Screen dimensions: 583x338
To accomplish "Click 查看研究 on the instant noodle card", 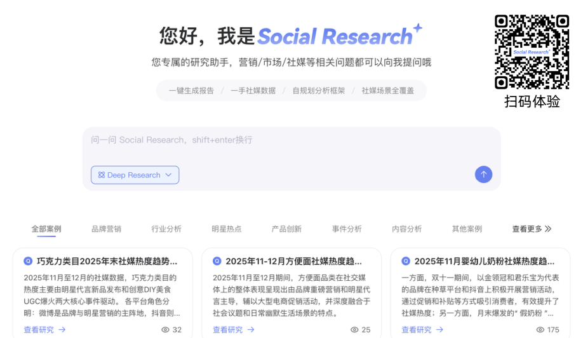I will [234, 330].
